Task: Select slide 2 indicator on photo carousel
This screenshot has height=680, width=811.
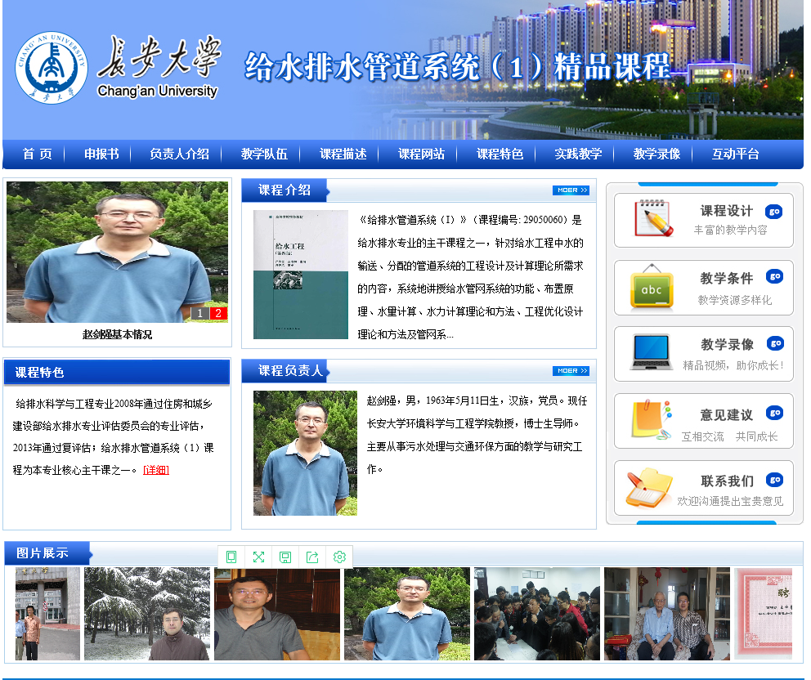Action: click(x=218, y=313)
